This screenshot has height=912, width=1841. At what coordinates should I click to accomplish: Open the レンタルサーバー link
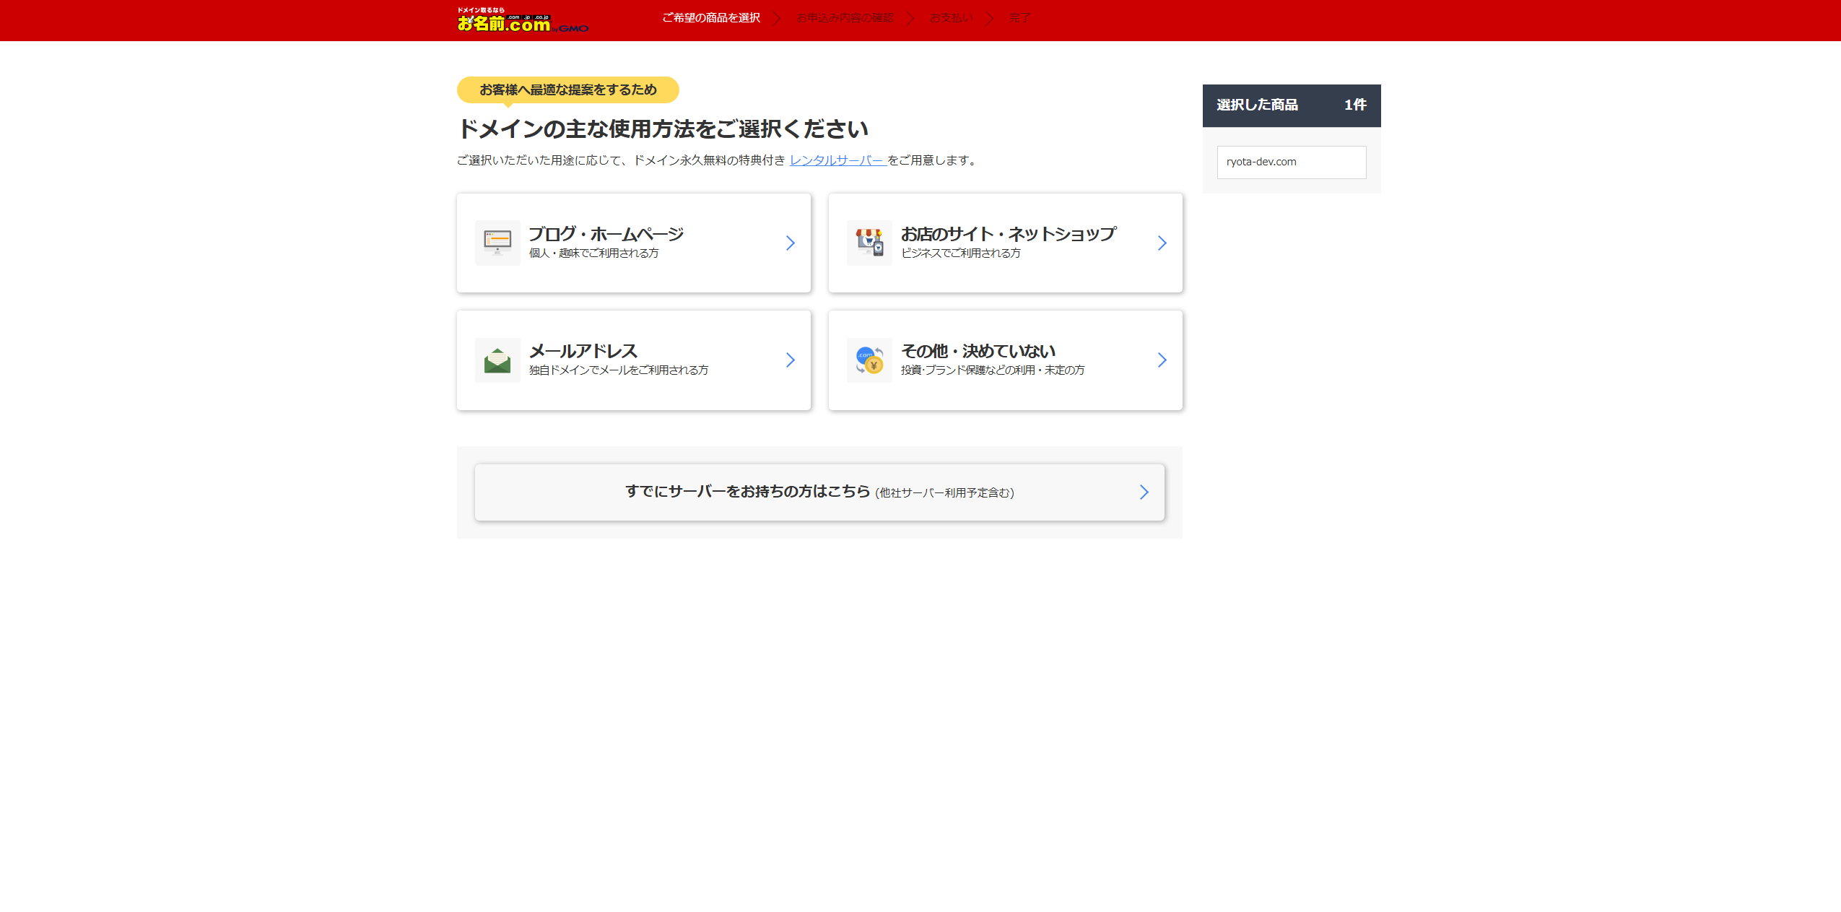coord(837,160)
